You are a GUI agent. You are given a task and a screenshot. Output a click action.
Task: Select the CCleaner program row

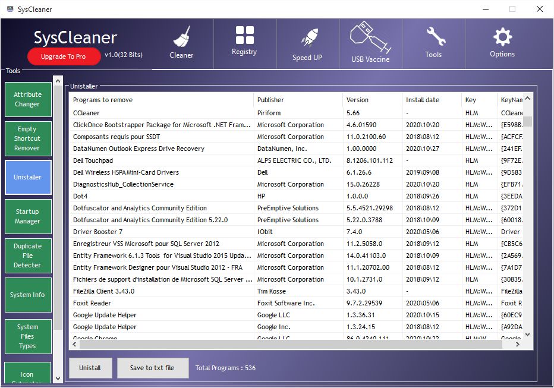tap(296, 113)
